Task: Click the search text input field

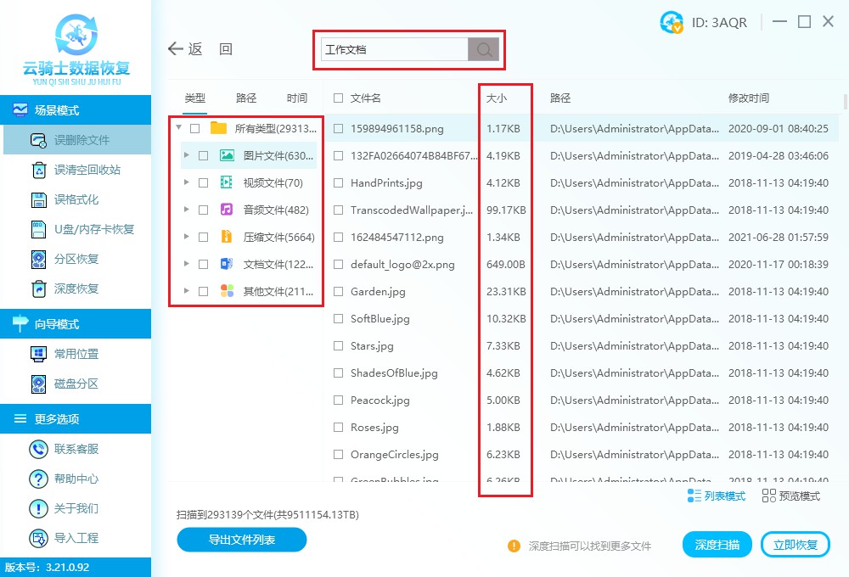Action: coord(394,50)
